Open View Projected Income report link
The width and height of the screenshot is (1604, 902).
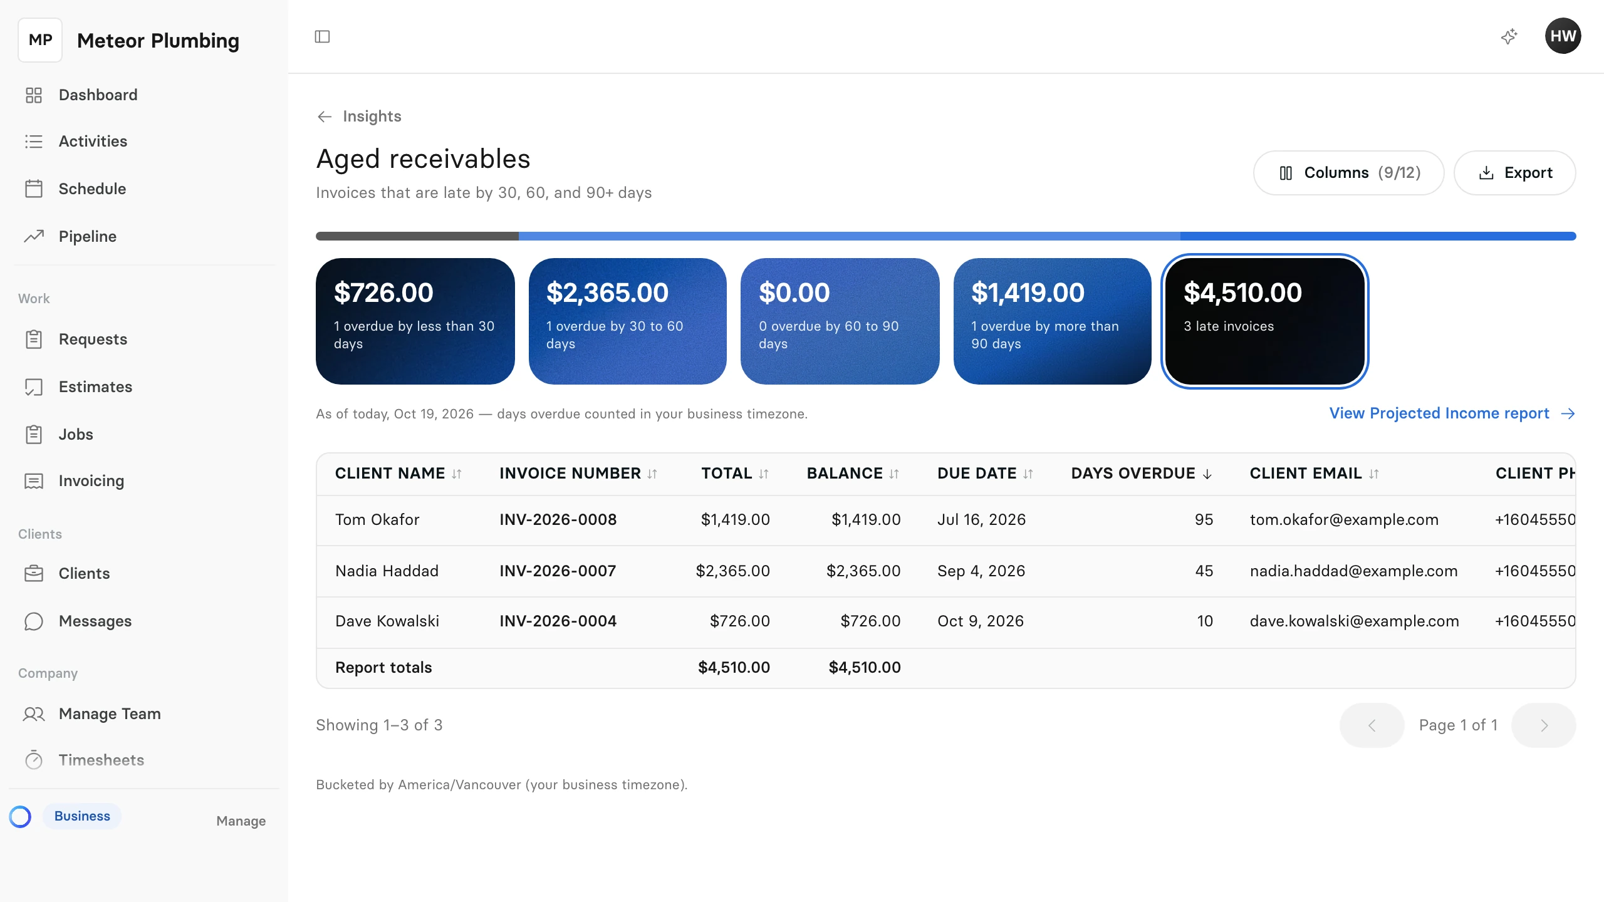[1452, 413]
